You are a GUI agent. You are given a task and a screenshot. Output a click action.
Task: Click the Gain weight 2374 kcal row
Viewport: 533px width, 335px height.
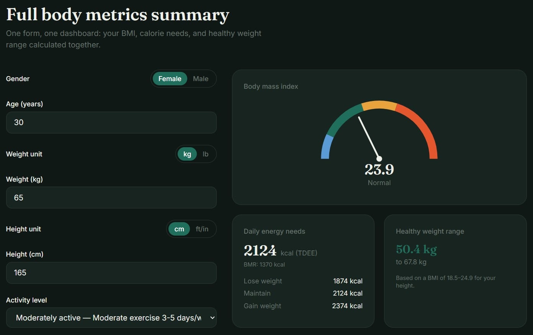click(303, 306)
